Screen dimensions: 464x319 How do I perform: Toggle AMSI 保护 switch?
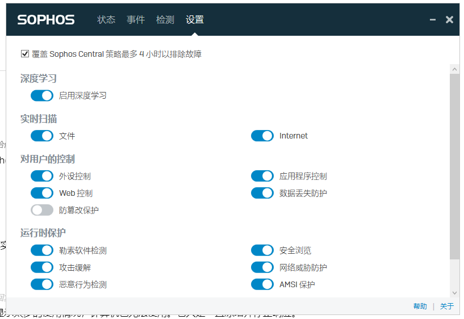click(262, 284)
